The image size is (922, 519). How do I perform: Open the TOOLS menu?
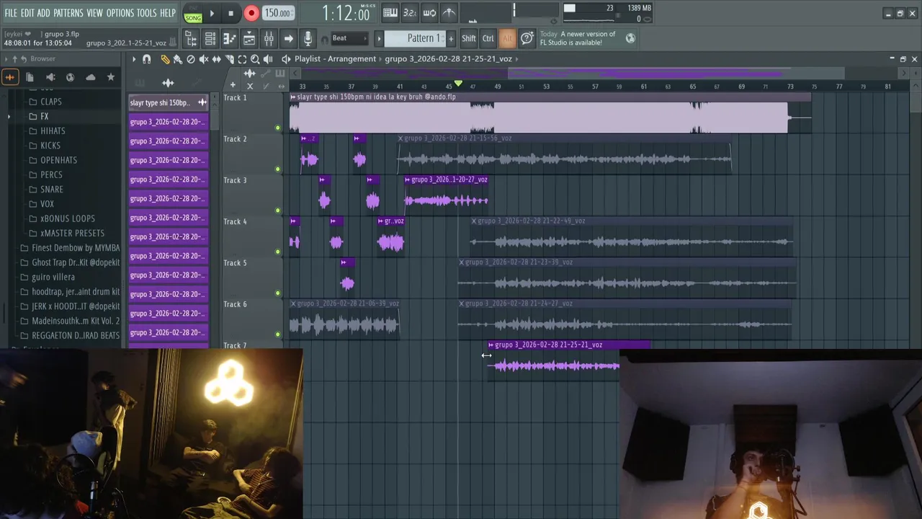(x=147, y=13)
